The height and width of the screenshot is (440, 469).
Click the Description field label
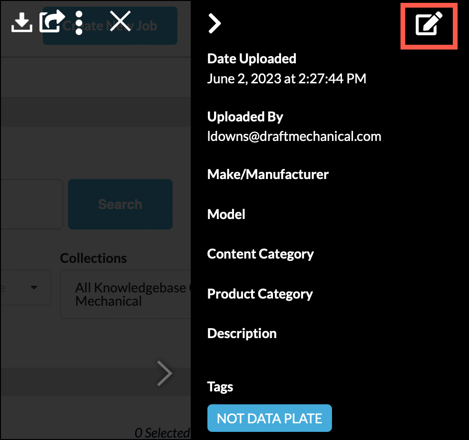tap(242, 333)
